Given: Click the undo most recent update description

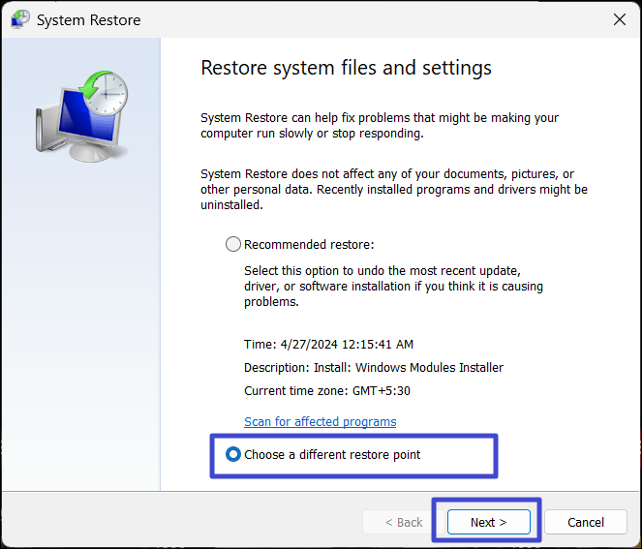Looking at the screenshot, I should pos(393,287).
